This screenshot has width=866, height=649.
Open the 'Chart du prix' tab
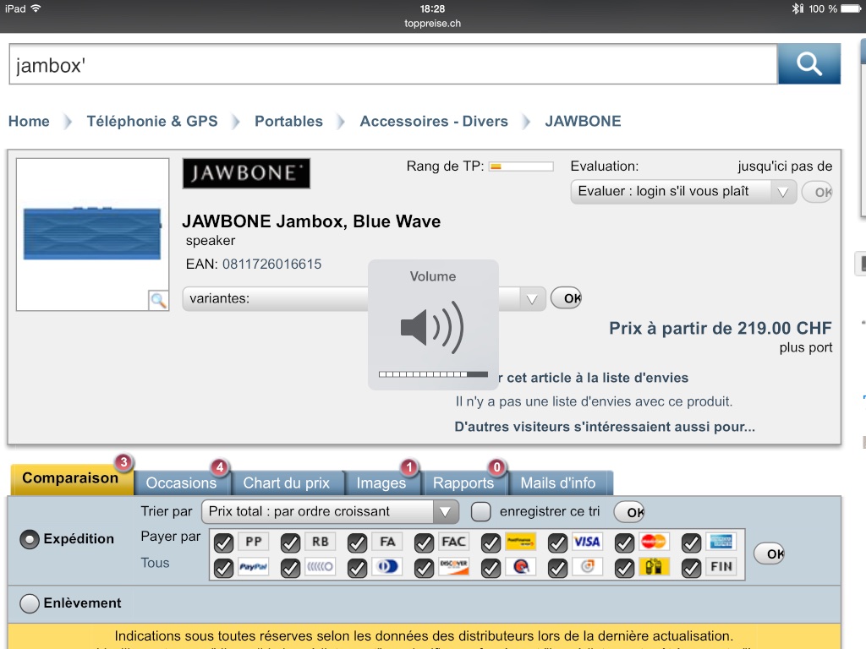point(286,483)
